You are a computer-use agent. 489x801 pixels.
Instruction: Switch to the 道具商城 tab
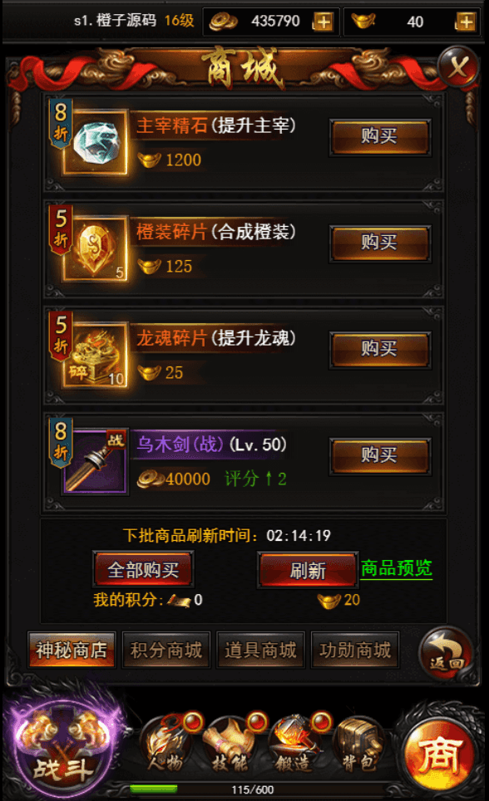tap(261, 650)
